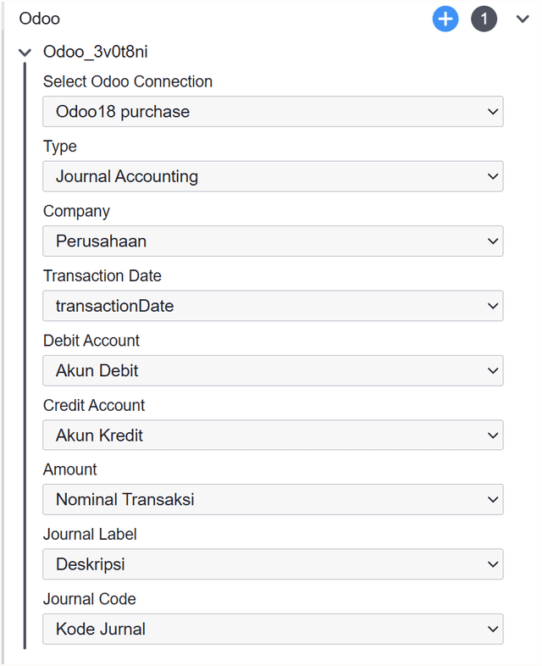
Task: Click the Odoo section header title
Action: [x=40, y=19]
